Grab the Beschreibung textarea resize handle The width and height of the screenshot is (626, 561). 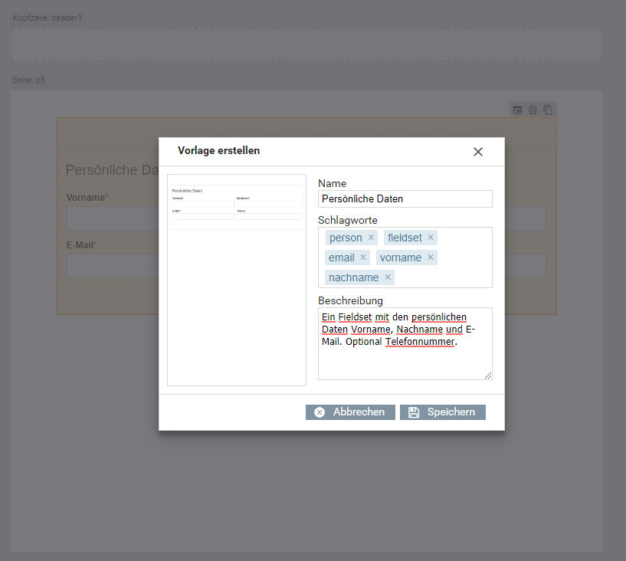(x=488, y=376)
